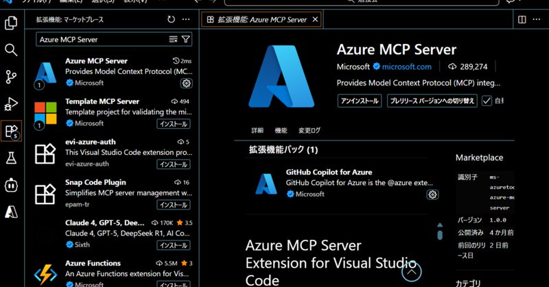Refresh the extensions marketplace list
This screenshot has height=287, width=549.
point(171,20)
